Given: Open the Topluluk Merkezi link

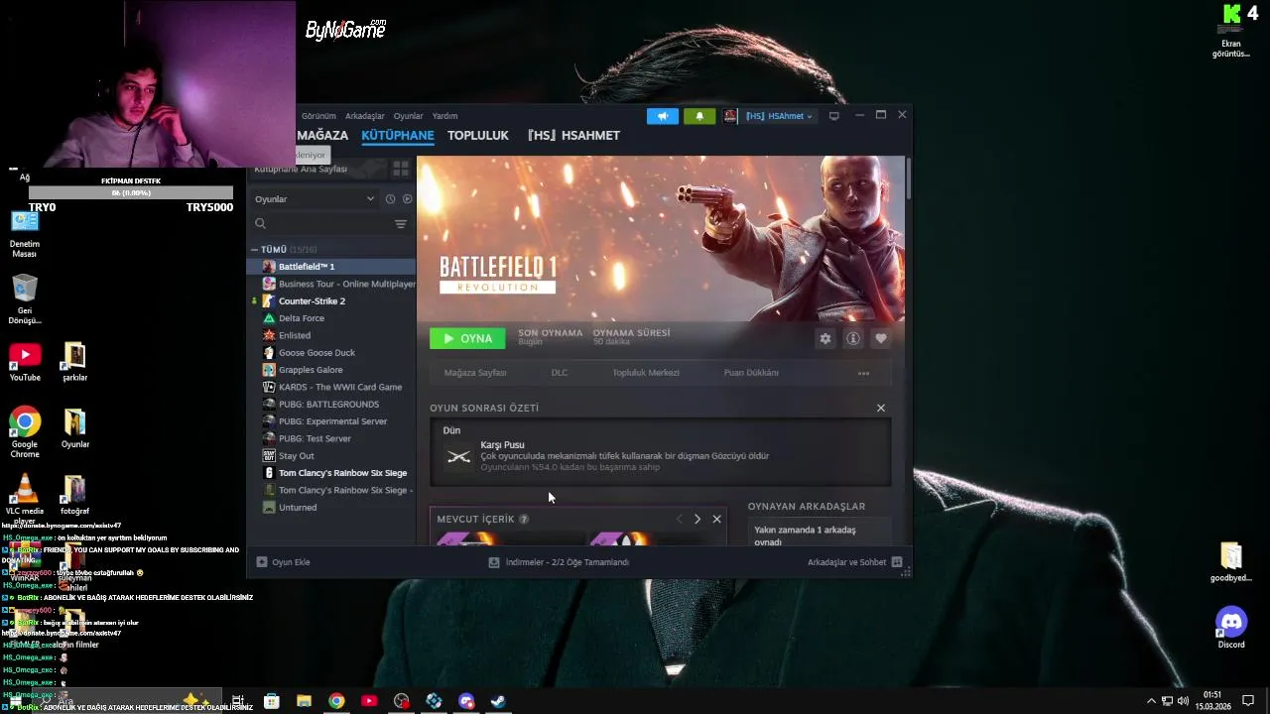Looking at the screenshot, I should (x=646, y=373).
